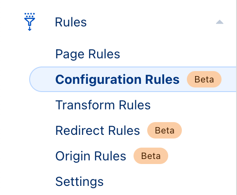Click the word Origin in the sidebar
This screenshot has height=195, width=237.
[73, 156]
